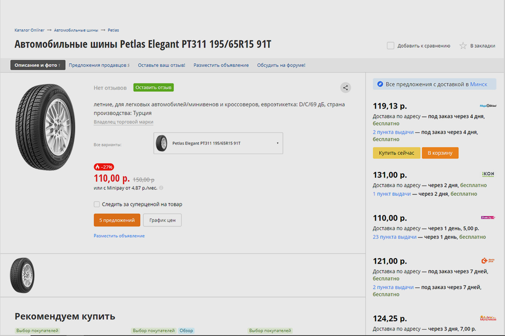Open seller logo for 124,25 р. offer
The width and height of the screenshot is (505, 336).
click(488, 318)
